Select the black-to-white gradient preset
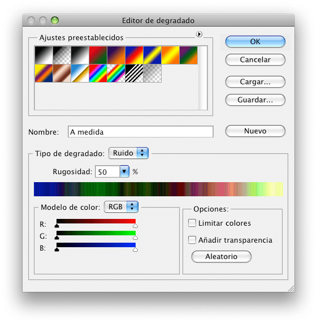Screen dimensions: 317x323 click(x=80, y=55)
